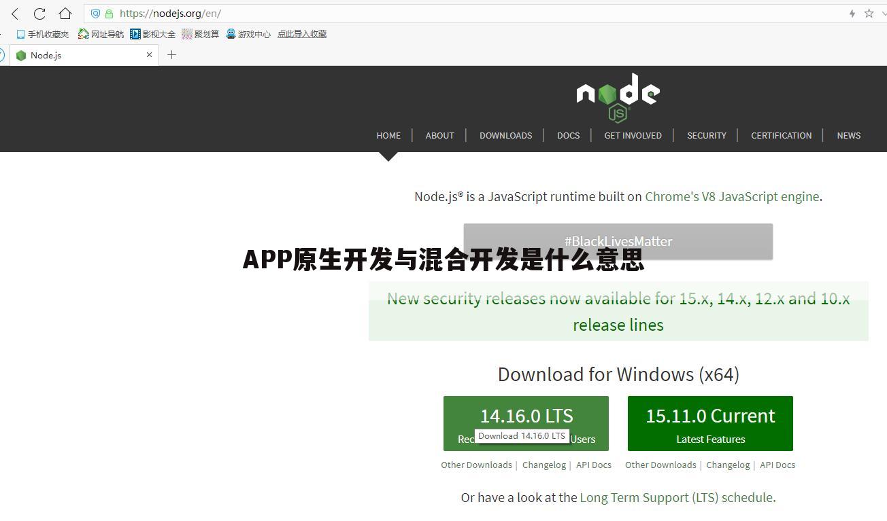Open API Docs under Current
Viewport: 887px width, 521px height.
tap(777, 465)
